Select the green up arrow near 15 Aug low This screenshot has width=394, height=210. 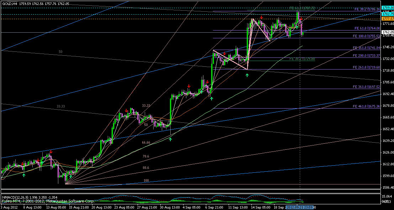coord(71,176)
